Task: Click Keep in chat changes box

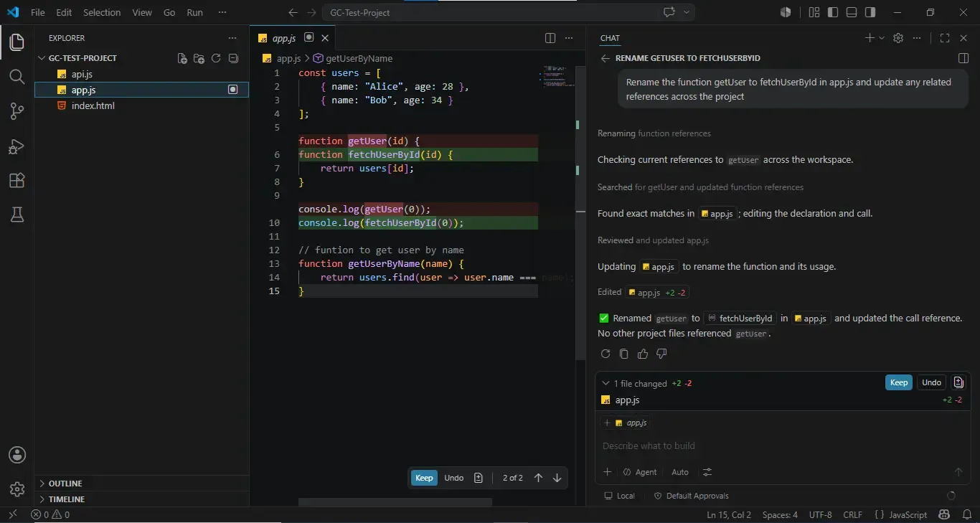Action: point(899,382)
